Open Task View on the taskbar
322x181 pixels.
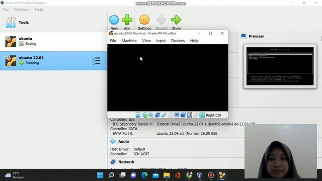(122, 175)
